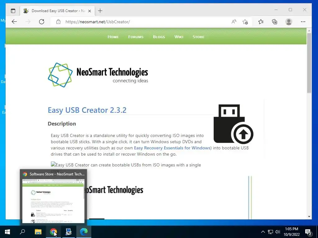Open network status tray icon
Image resolution: width=318 pixels, height=238 pixels.
tap(270, 232)
